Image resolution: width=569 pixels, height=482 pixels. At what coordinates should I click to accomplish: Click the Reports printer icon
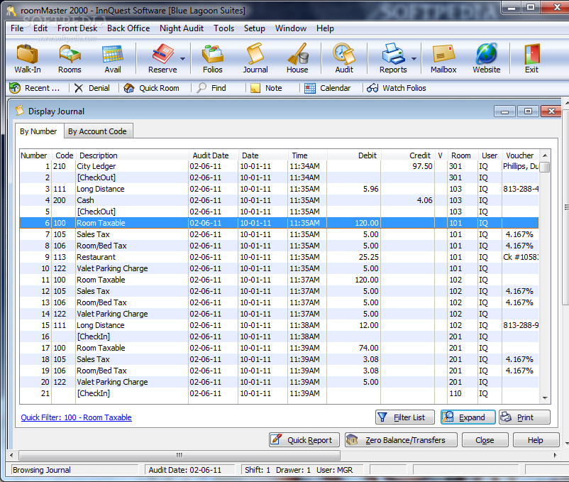pyautogui.click(x=393, y=59)
